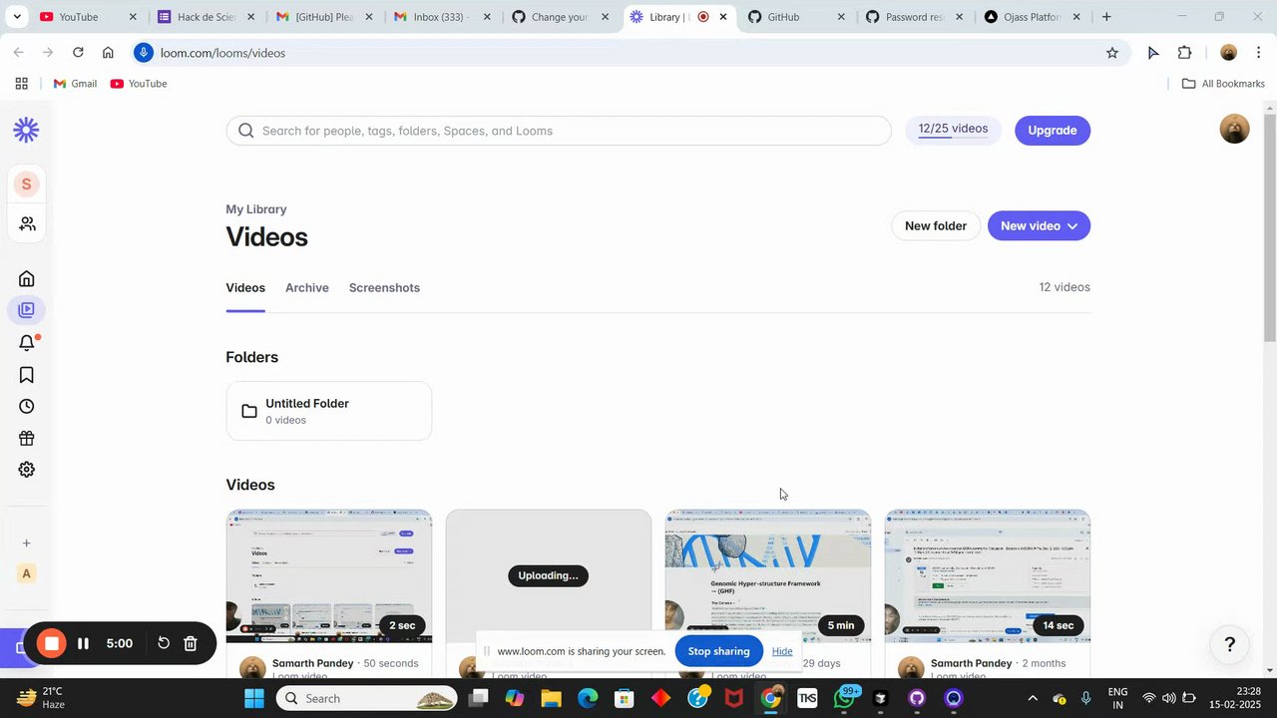The height and width of the screenshot is (718, 1277).
Task: Open Chrome extensions puzzle icon
Action: (1185, 53)
